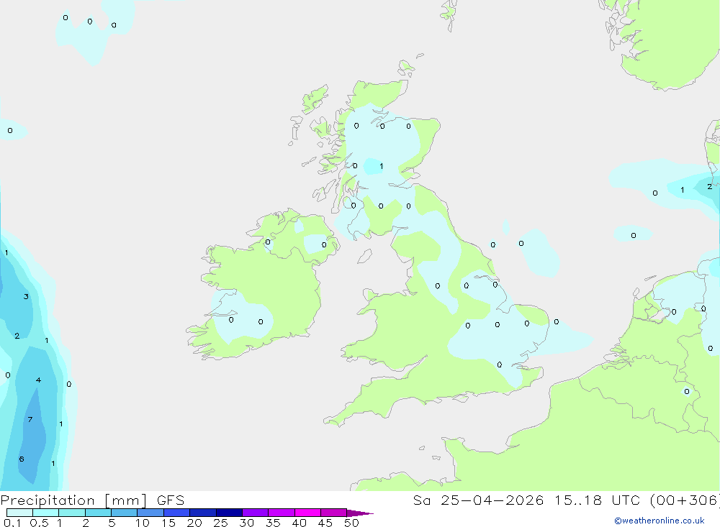Click the '45' legend scale label
The width and height of the screenshot is (720, 527).
click(325, 523)
